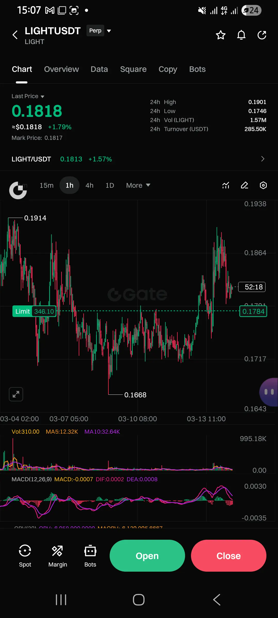Switch to the top Bots tab
This screenshot has width=278, height=618.
click(197, 69)
